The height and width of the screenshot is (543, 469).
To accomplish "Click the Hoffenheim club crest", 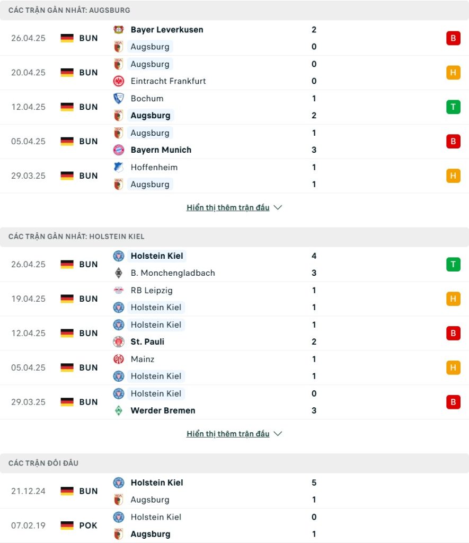I will pyautogui.click(x=118, y=168).
